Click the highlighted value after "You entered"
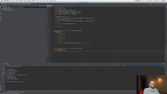 [x=13, y=69]
